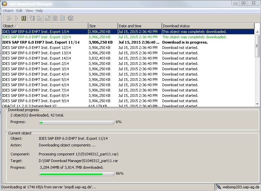Click the connection icon in status bar
This screenshot has width=261, height=191.
click(x=219, y=187)
